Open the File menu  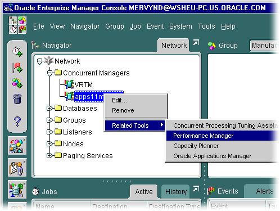(x=39, y=26)
